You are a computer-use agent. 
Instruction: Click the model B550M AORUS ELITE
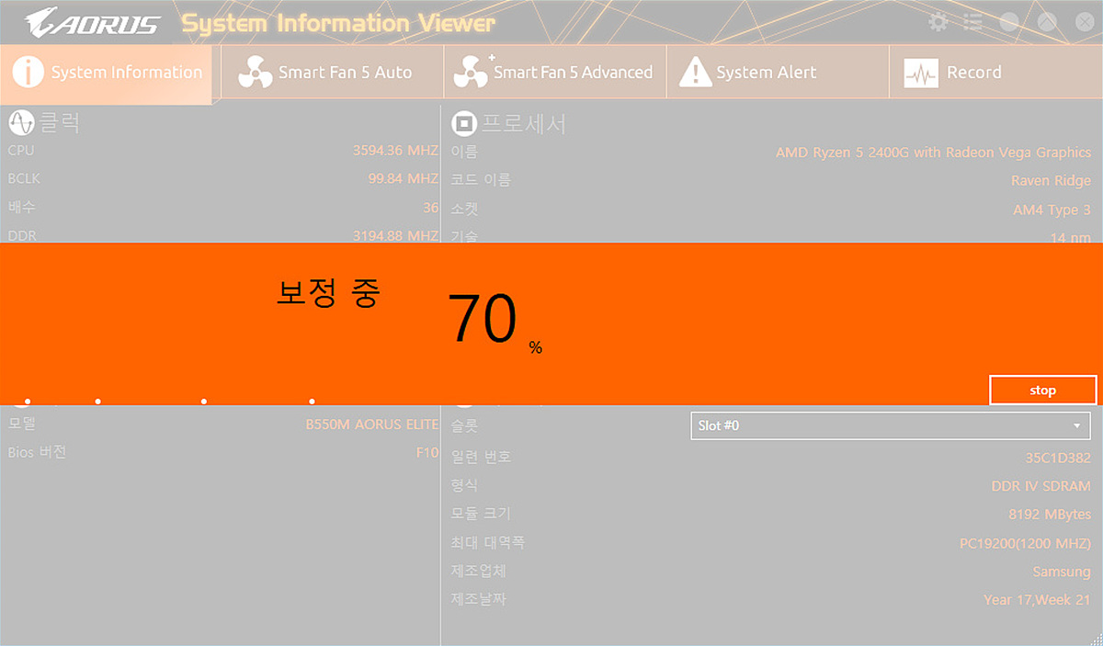372,425
